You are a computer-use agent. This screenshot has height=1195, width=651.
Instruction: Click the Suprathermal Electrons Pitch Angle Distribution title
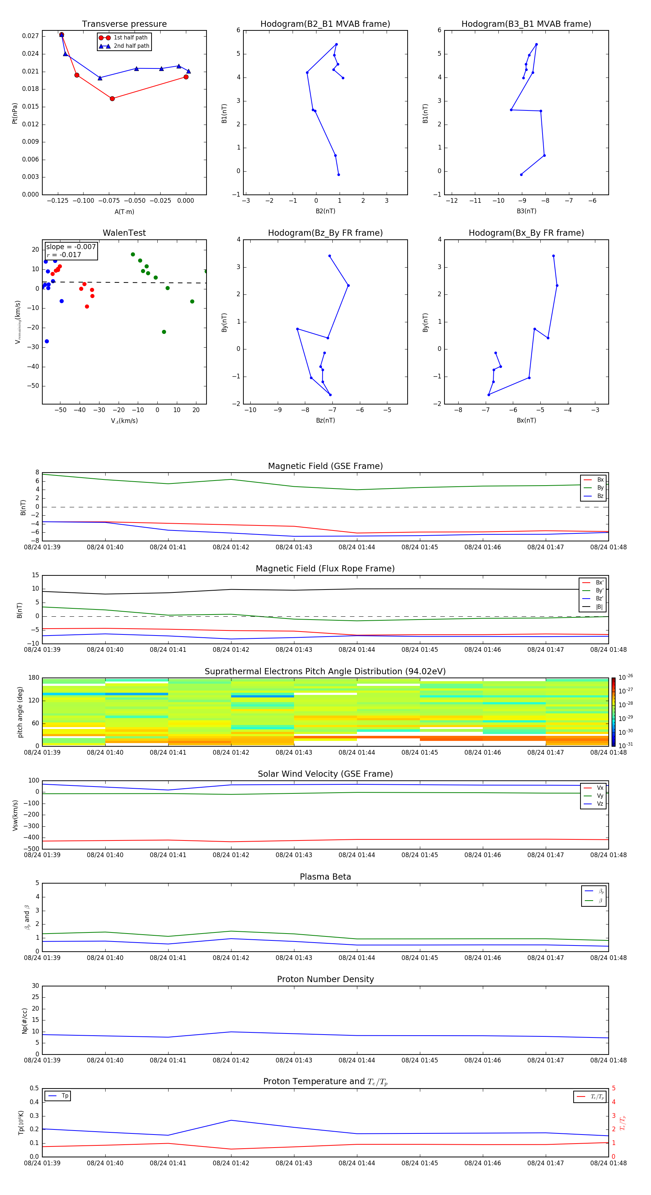coord(325,672)
